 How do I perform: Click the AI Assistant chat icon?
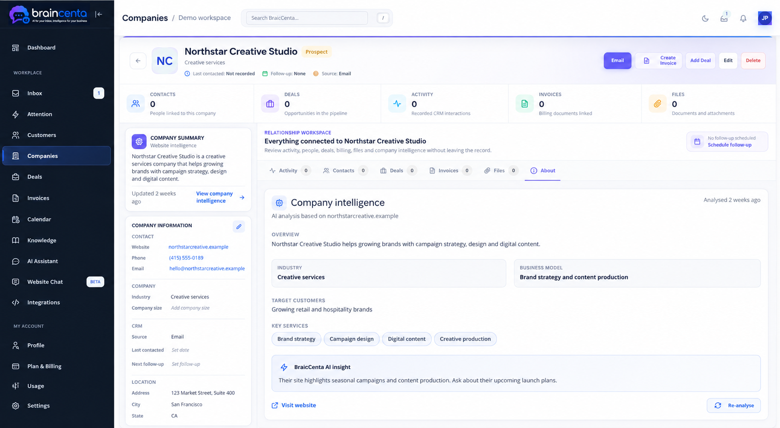[x=16, y=261]
